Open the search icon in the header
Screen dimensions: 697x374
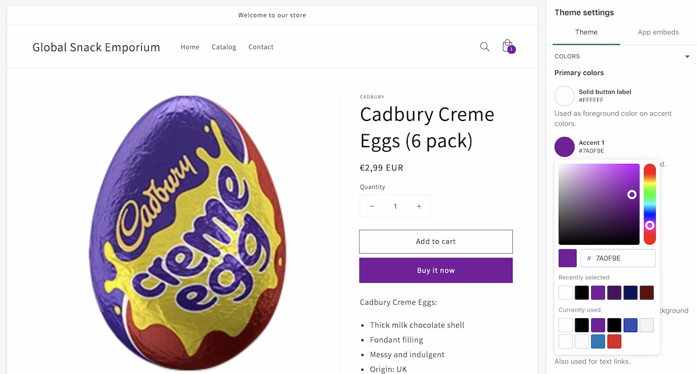(484, 47)
